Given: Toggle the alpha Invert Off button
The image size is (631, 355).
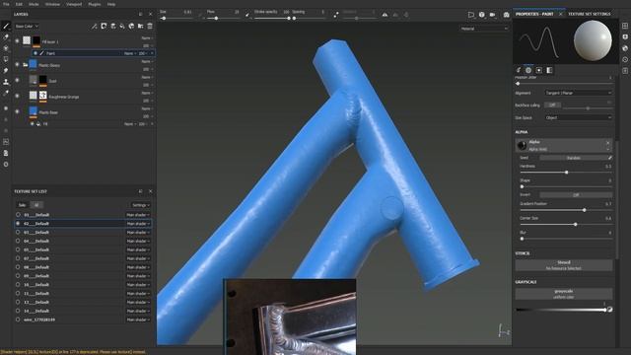Looking at the screenshot, I should [x=576, y=195].
